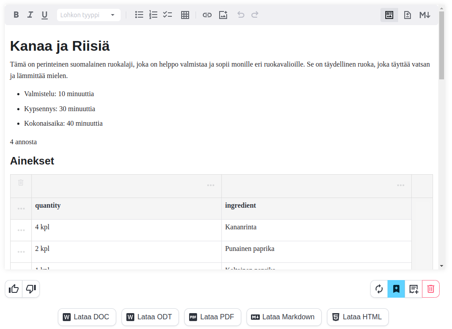Insert a bulleted list
This screenshot has height=329, width=452.
pyautogui.click(x=139, y=15)
